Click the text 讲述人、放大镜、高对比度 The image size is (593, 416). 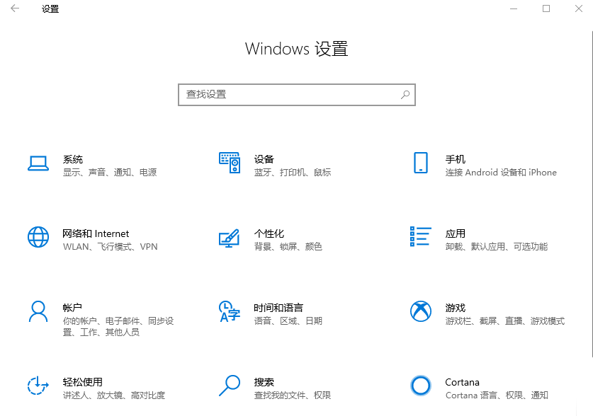114,395
